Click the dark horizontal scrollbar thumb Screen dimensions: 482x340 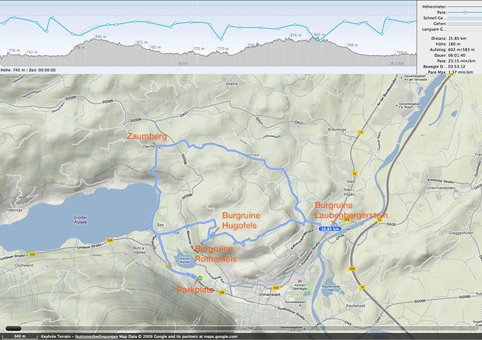(x=13, y=329)
